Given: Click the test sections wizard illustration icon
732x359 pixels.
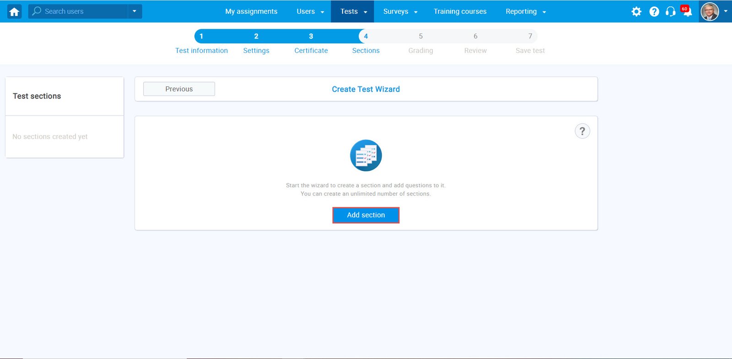Looking at the screenshot, I should pos(366,155).
